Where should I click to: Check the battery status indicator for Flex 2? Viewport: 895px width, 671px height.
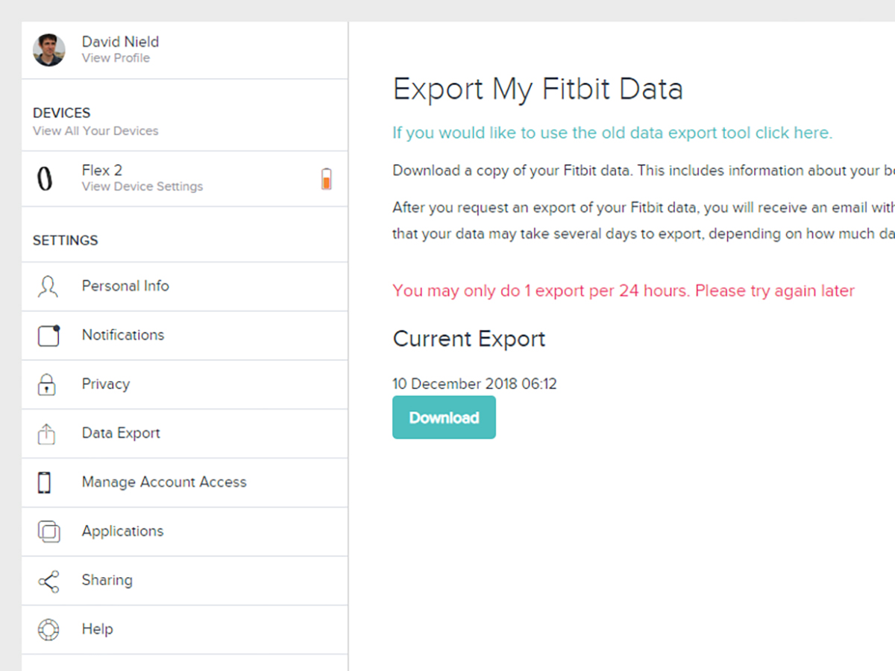point(326,179)
